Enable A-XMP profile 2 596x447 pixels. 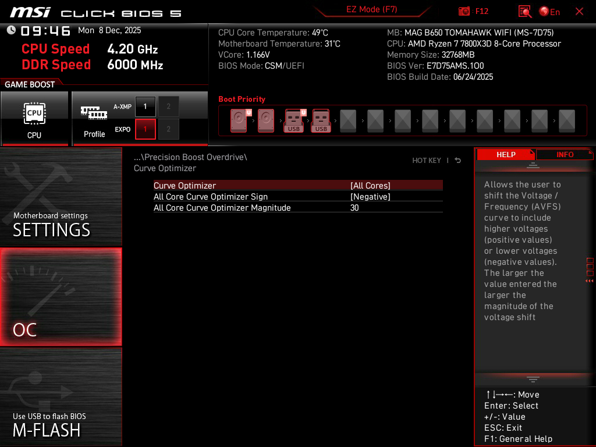[x=168, y=107]
